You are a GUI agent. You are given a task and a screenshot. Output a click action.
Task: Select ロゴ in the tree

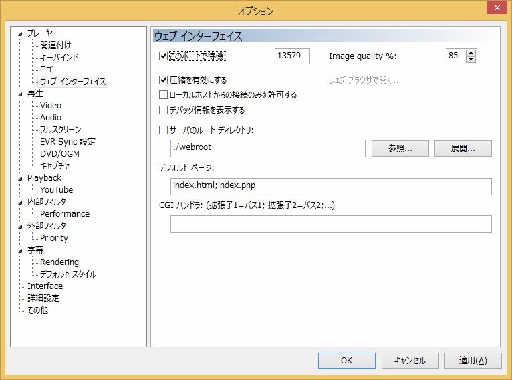46,70
